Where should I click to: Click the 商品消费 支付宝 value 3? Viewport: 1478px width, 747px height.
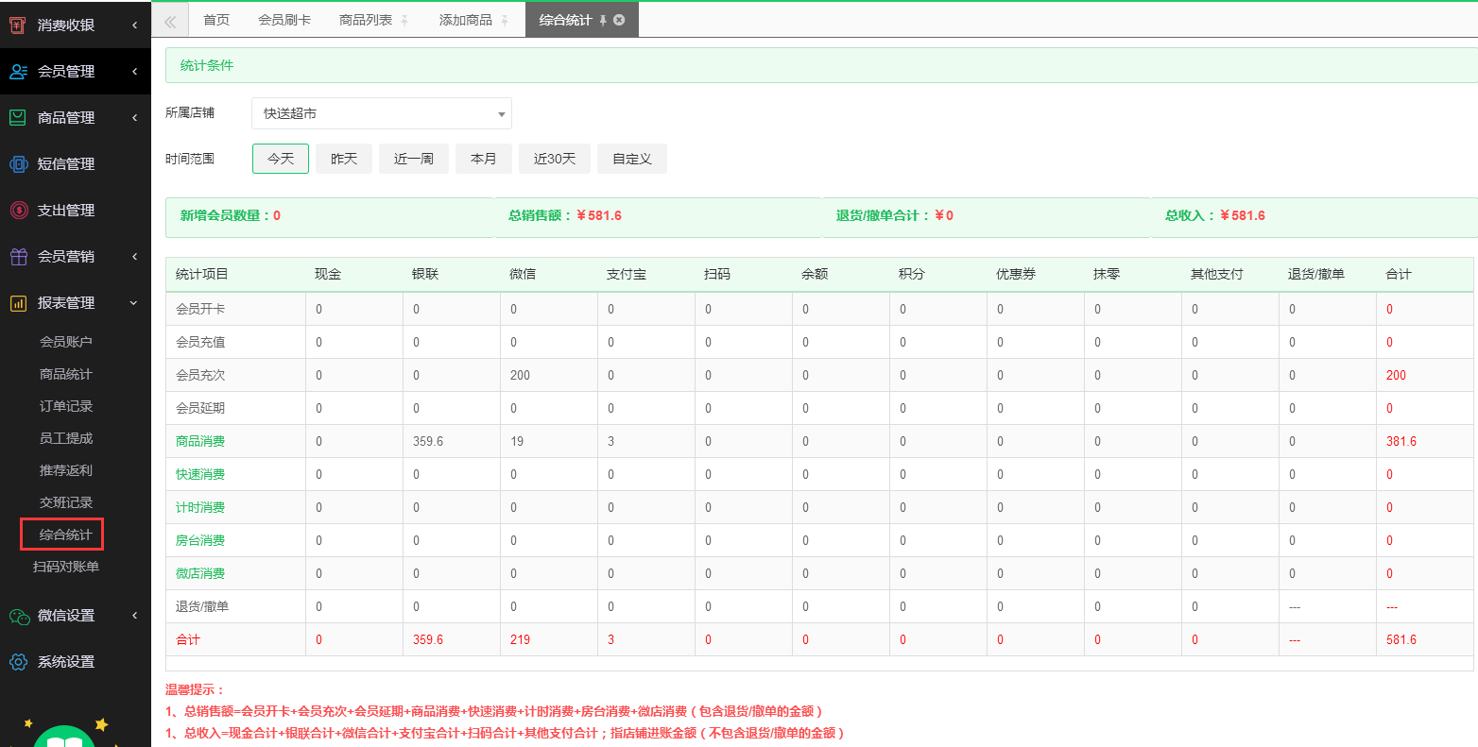[x=610, y=441]
